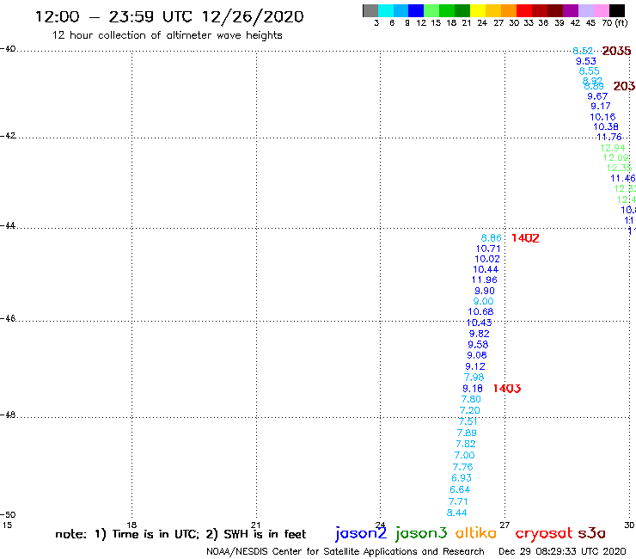Select the 9.08 wave height reading

[x=477, y=355]
